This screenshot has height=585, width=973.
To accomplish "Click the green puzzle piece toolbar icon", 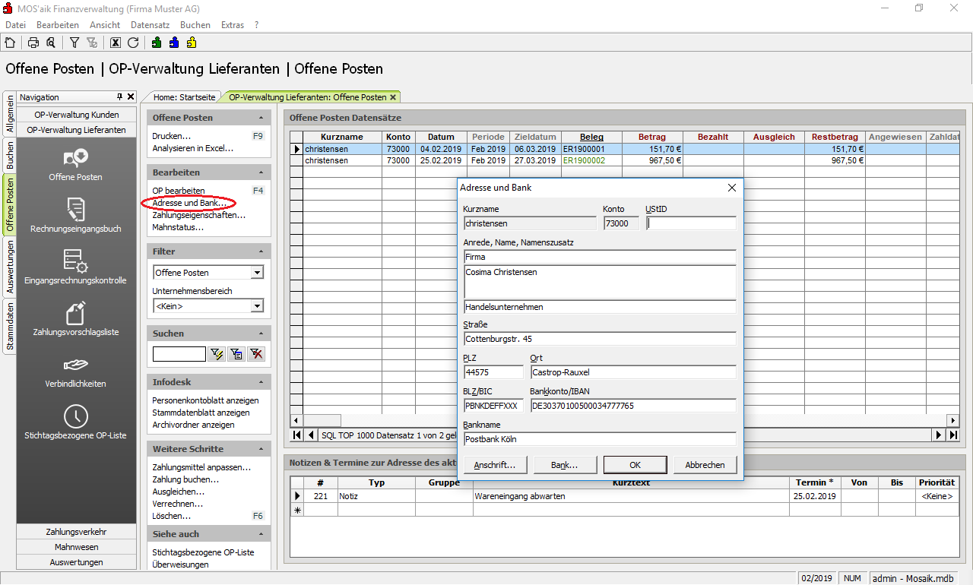I will click(156, 43).
